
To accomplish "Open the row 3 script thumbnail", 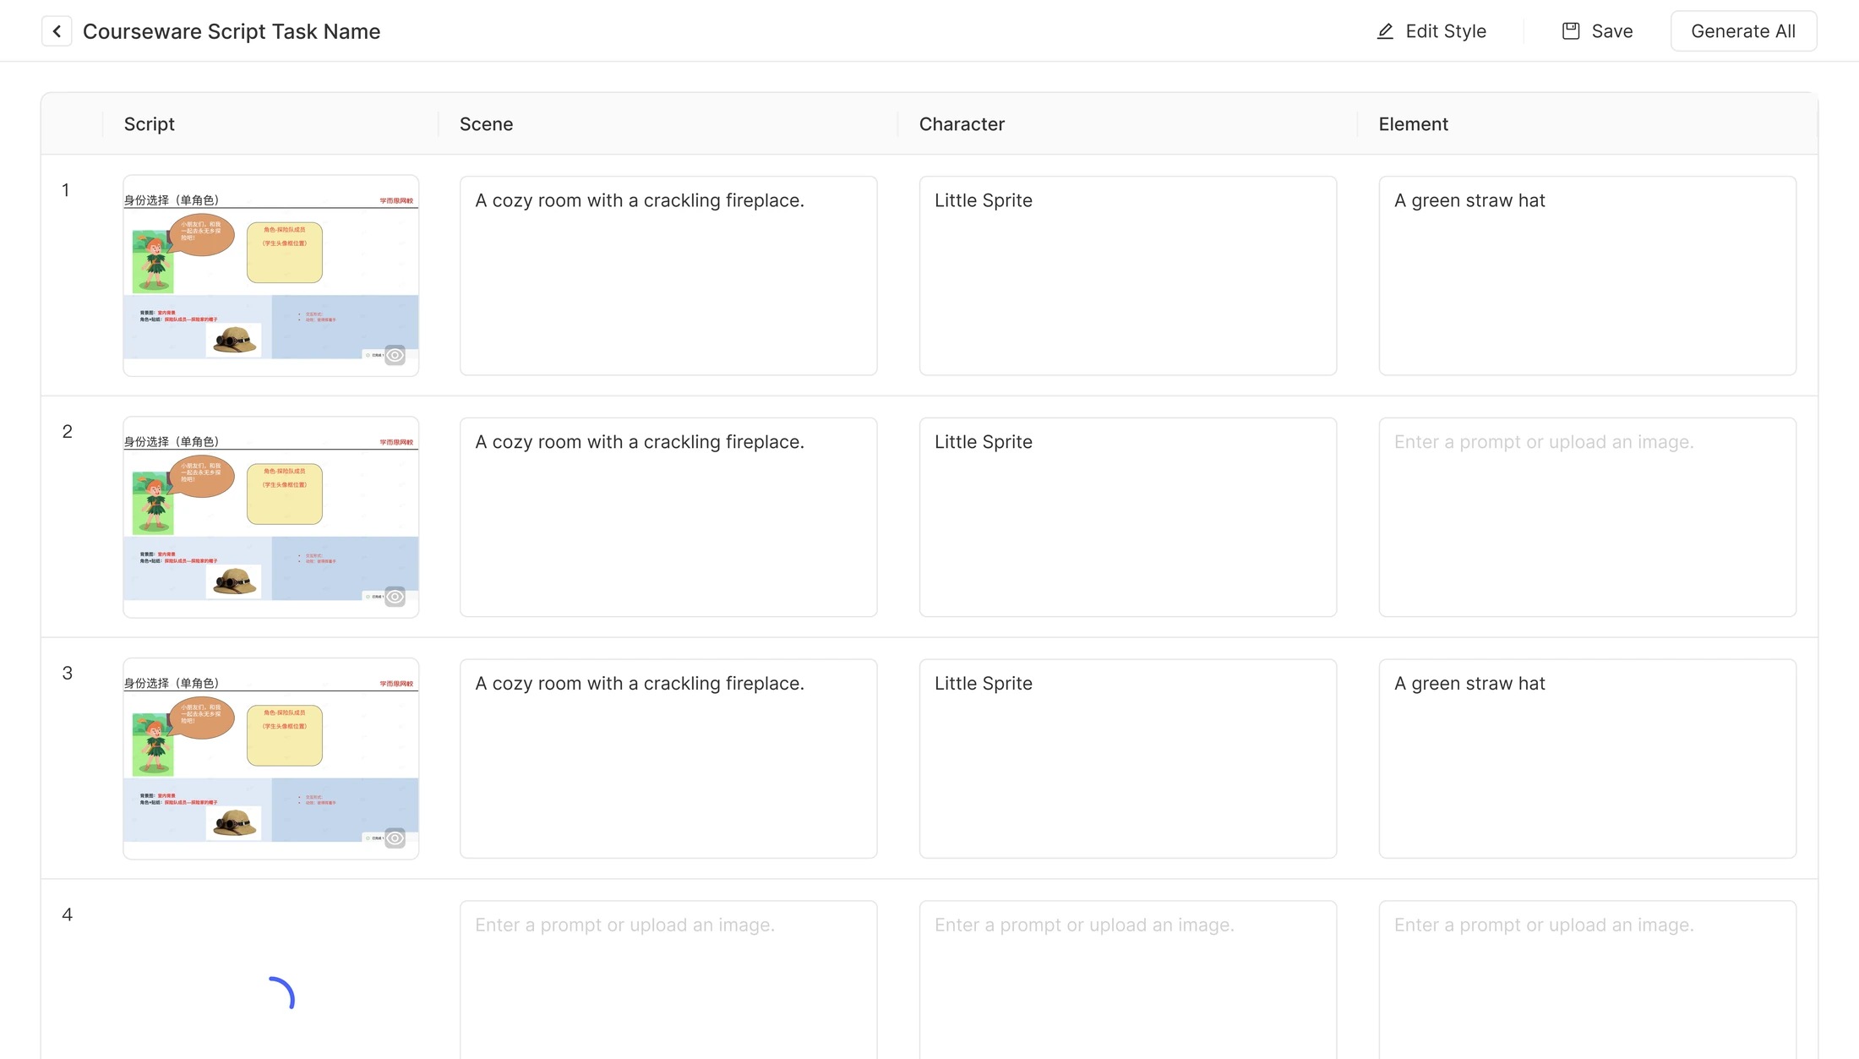I will pos(271,759).
